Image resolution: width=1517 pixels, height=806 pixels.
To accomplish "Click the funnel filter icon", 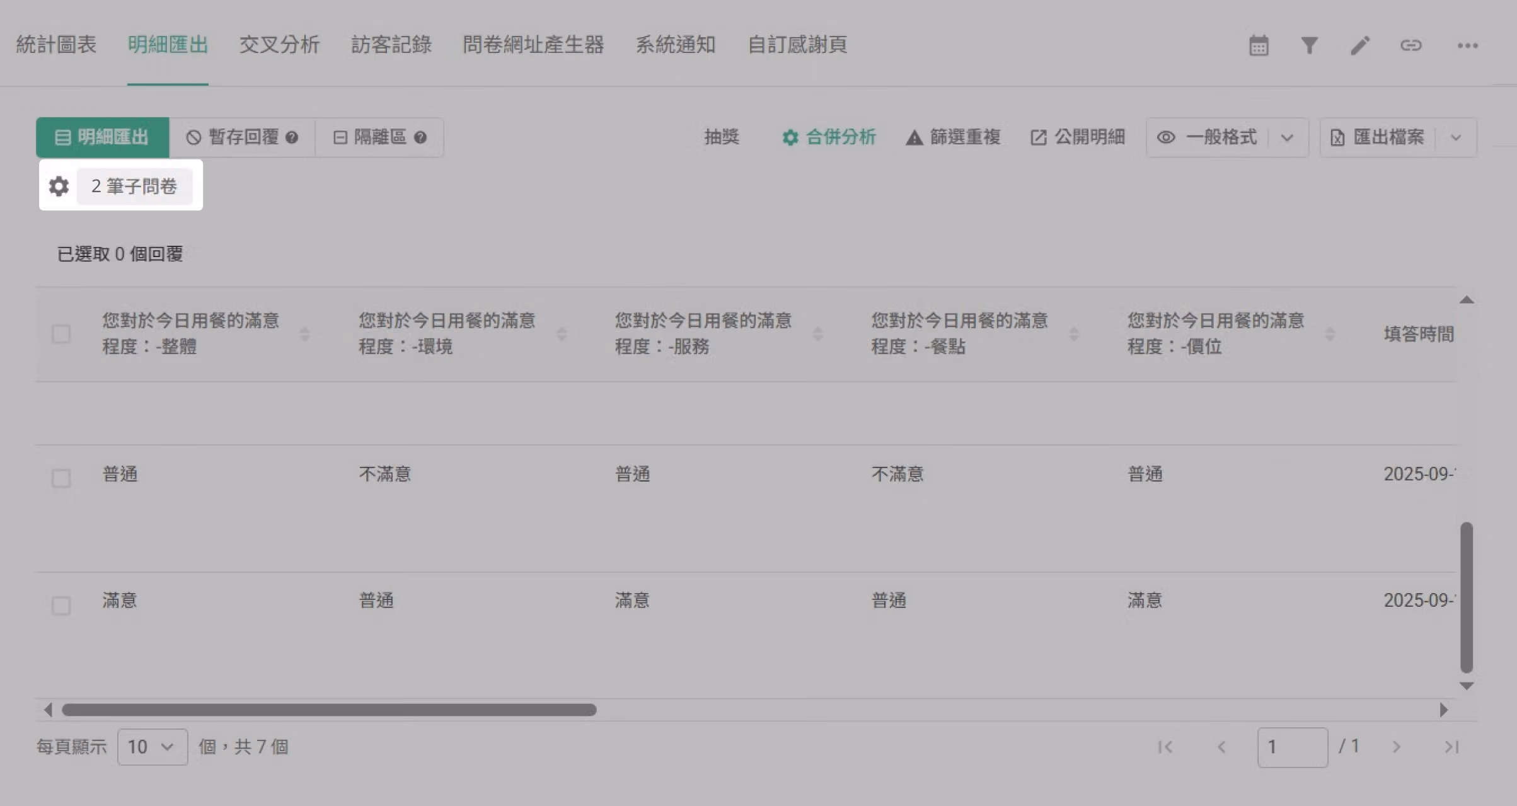I will (x=1309, y=45).
